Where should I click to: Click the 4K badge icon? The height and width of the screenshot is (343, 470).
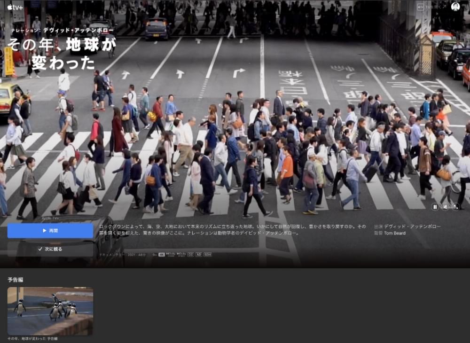(x=161, y=255)
